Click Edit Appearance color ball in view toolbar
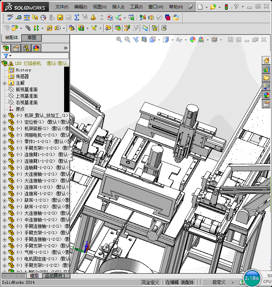Viewport: 272px width, 287px height. coord(193,39)
